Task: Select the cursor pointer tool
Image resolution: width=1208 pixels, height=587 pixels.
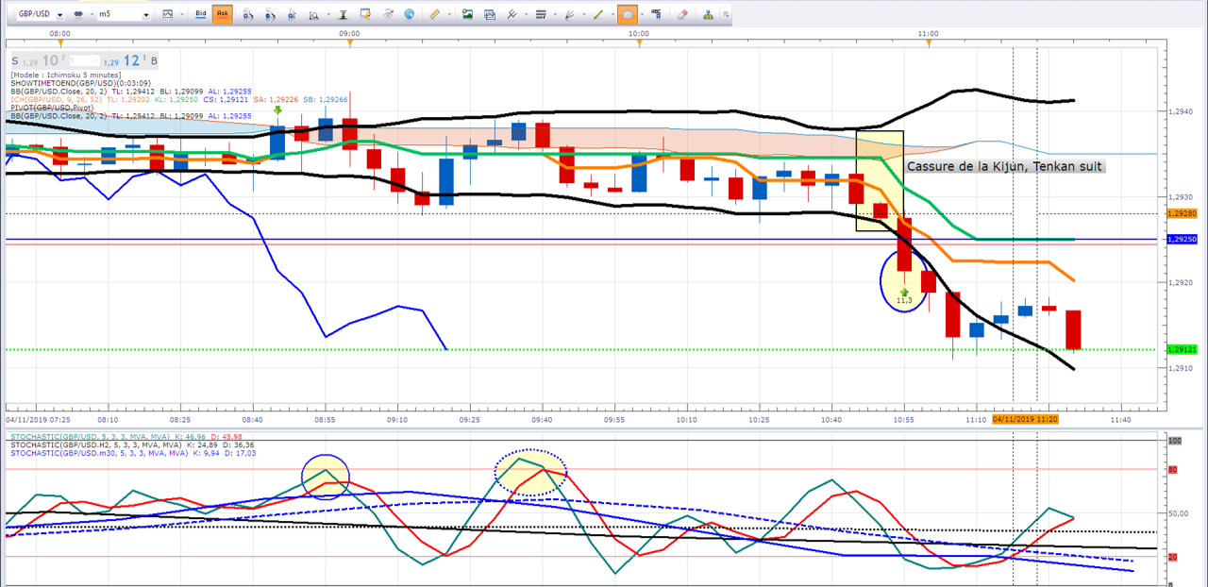Action: point(292,14)
